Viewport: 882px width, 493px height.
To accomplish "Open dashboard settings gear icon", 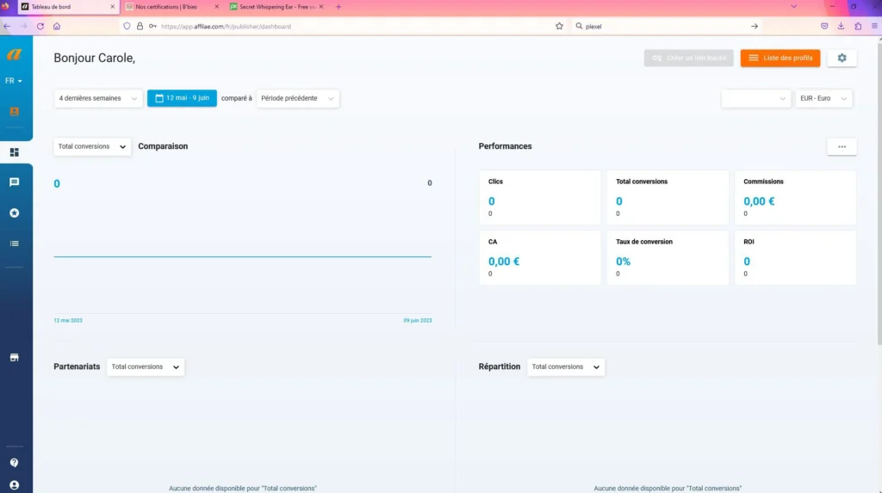I will (842, 58).
